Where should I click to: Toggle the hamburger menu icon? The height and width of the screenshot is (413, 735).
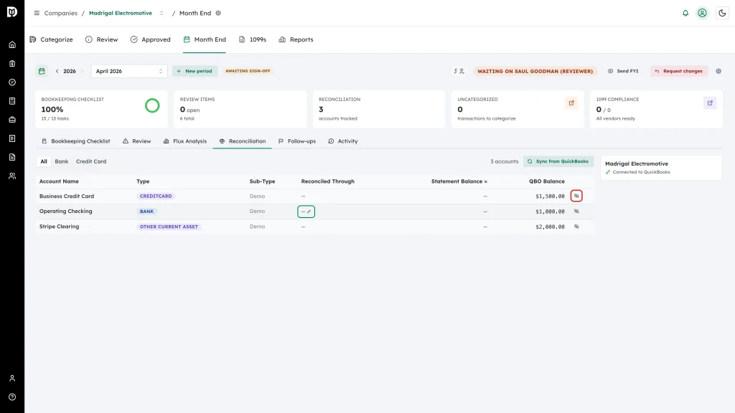[x=37, y=13]
